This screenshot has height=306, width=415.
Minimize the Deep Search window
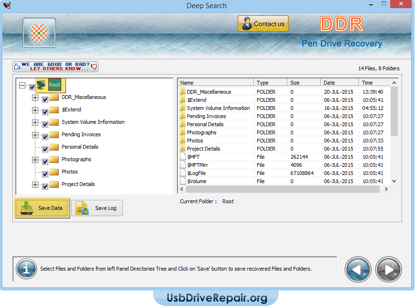371,4
